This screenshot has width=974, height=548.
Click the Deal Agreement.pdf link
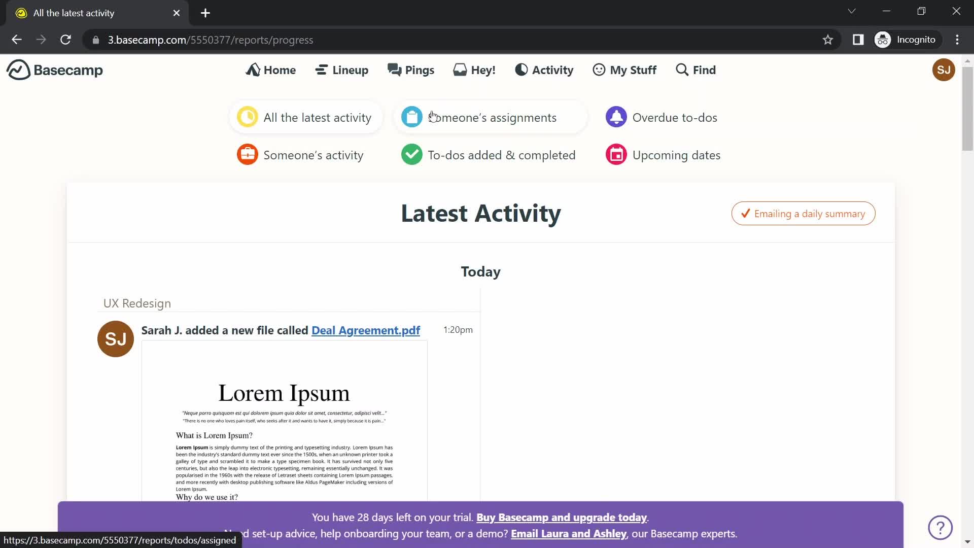point(366,330)
